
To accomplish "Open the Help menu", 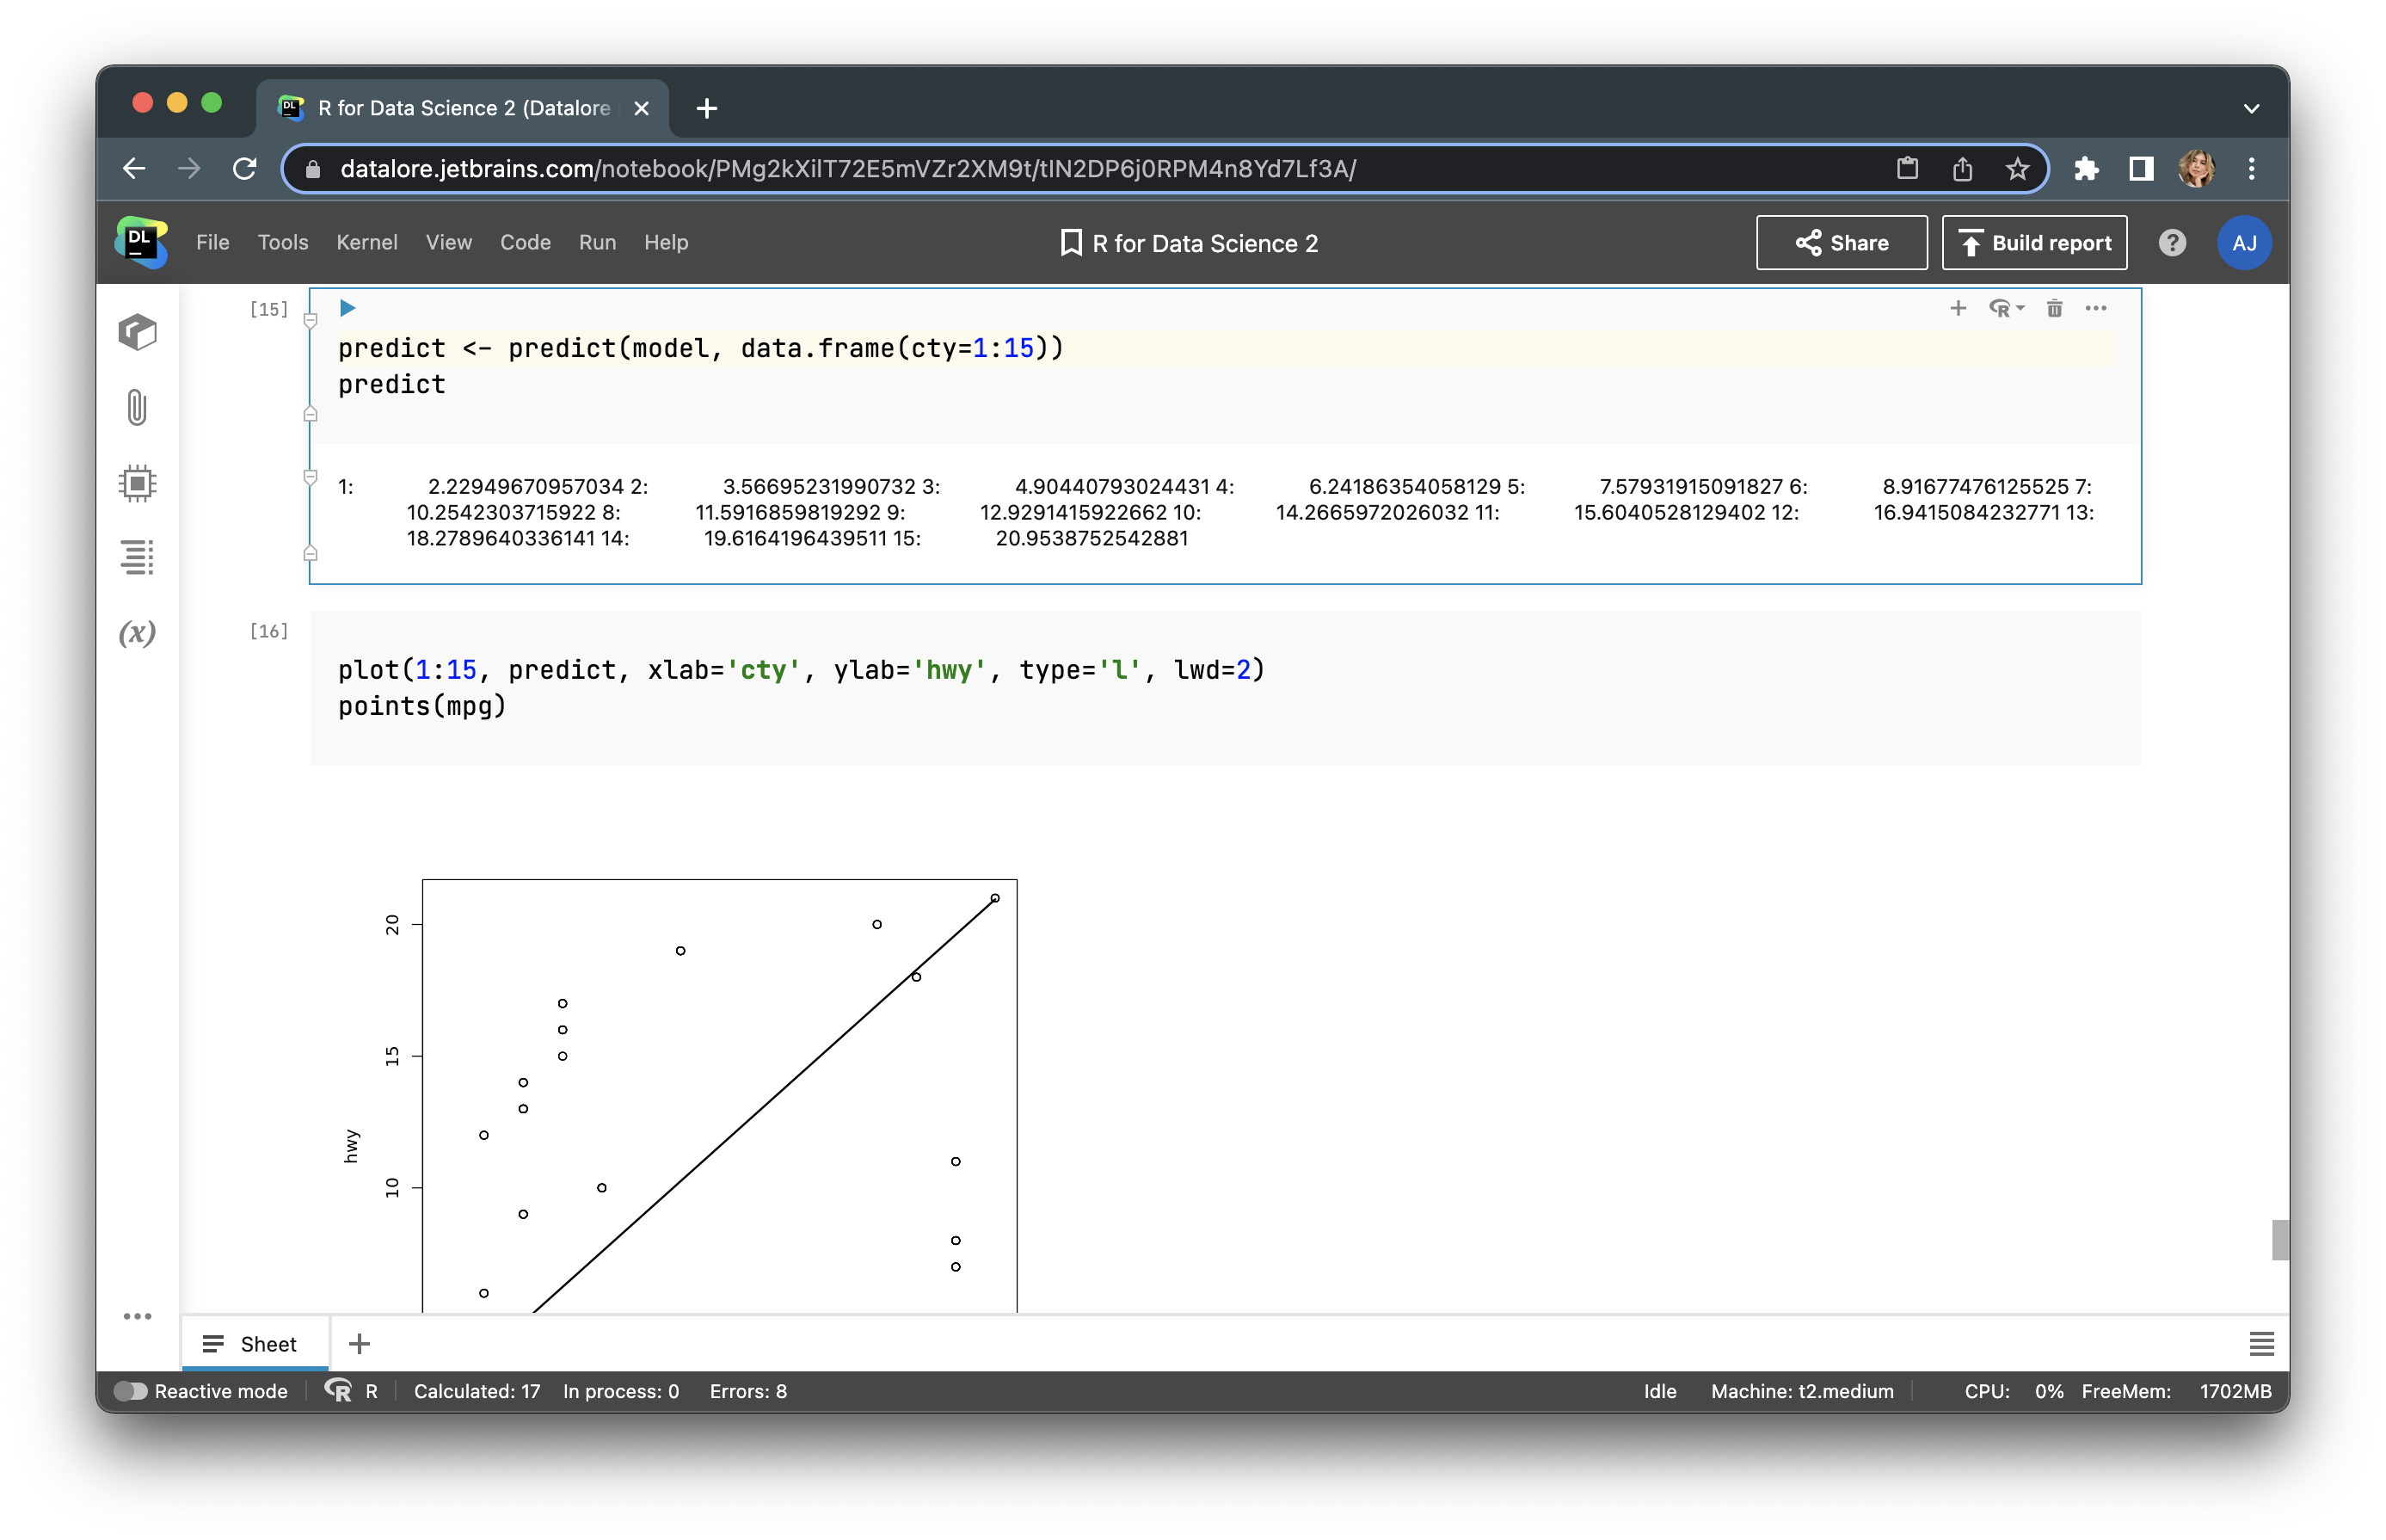I will coord(666,242).
